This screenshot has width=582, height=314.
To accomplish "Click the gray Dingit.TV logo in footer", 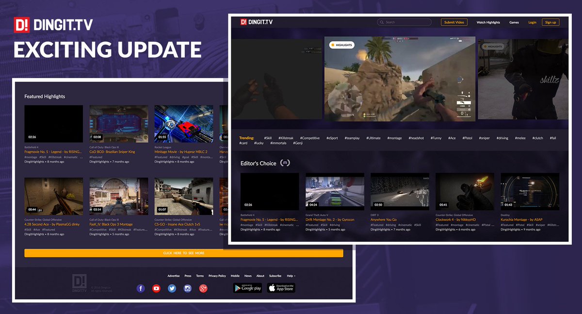I will pos(80,282).
